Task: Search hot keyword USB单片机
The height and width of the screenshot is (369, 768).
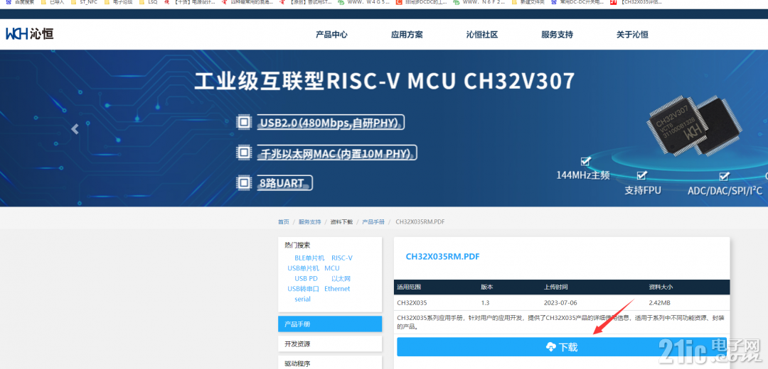Action: coord(303,268)
